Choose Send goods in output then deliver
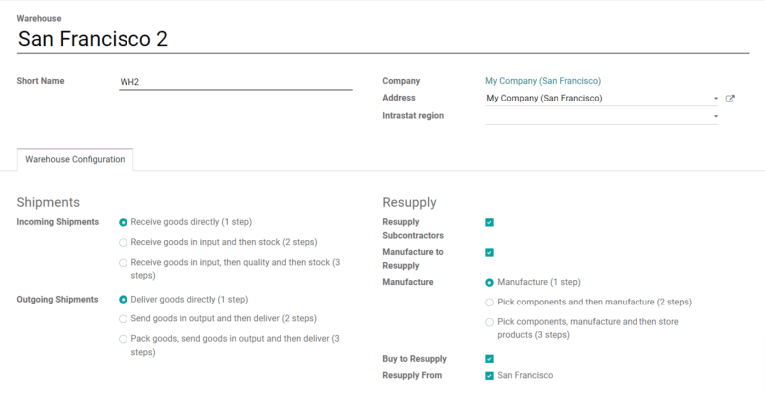This screenshot has width=765, height=405. (x=123, y=319)
